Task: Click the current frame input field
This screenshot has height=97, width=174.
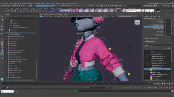Action: tap(151, 84)
